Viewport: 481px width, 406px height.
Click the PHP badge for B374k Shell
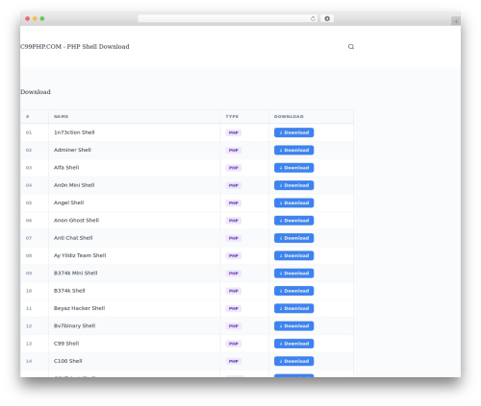coord(234,291)
